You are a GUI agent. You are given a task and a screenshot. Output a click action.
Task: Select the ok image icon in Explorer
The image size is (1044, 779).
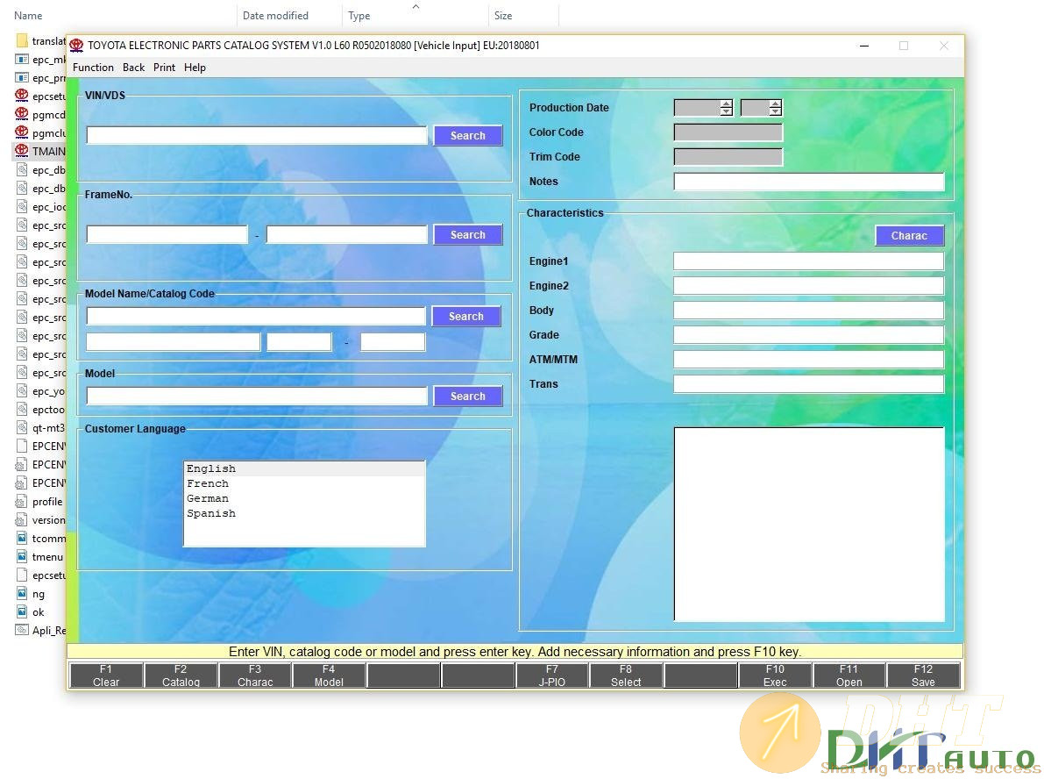[22, 611]
